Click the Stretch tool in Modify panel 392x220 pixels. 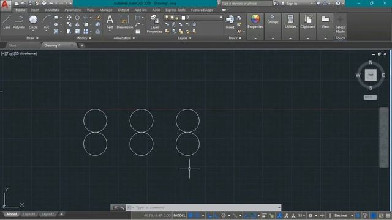69,31
